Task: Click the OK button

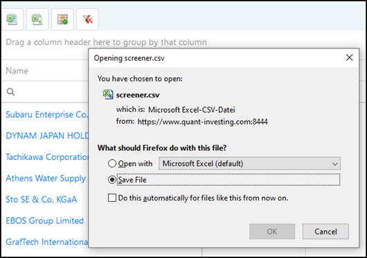Action: (272, 231)
